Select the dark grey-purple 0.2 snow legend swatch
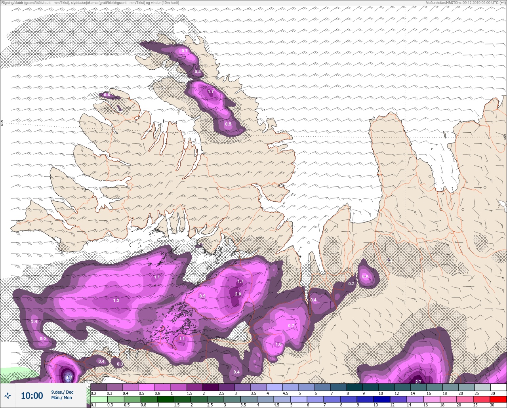This screenshot has width=507, height=408. point(99,387)
